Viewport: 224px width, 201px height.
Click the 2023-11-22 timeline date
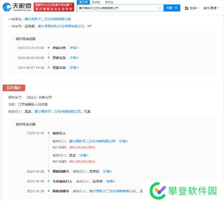pyautogui.click(x=36, y=133)
